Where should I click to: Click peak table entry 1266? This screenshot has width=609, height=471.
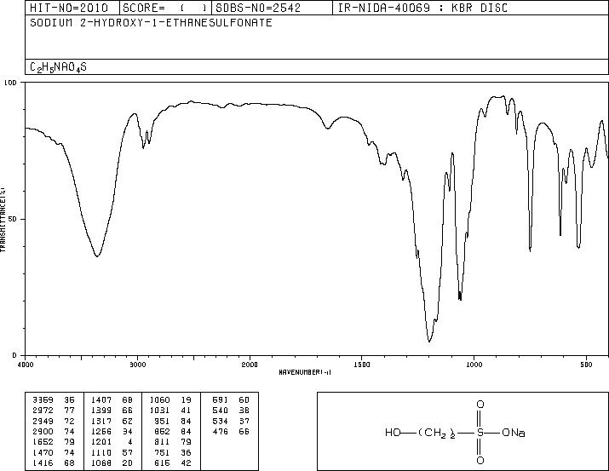click(x=101, y=431)
